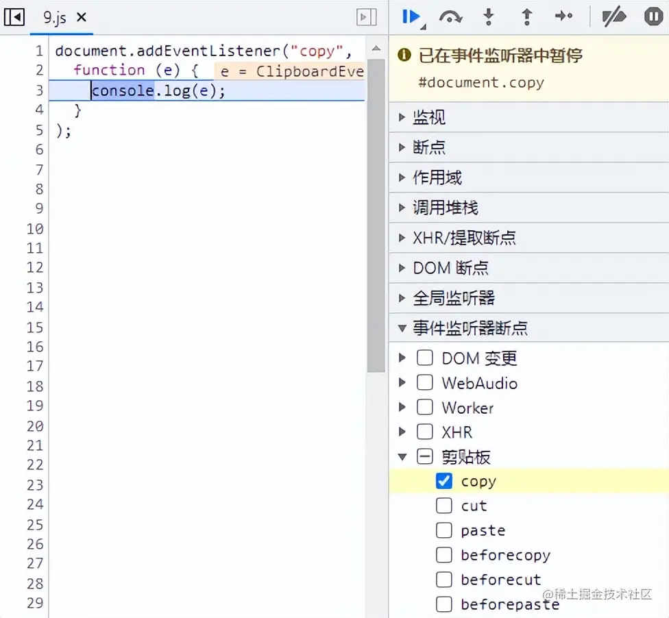The height and width of the screenshot is (618, 669).
Task: Close the 9.js file tab
Action: (x=82, y=18)
